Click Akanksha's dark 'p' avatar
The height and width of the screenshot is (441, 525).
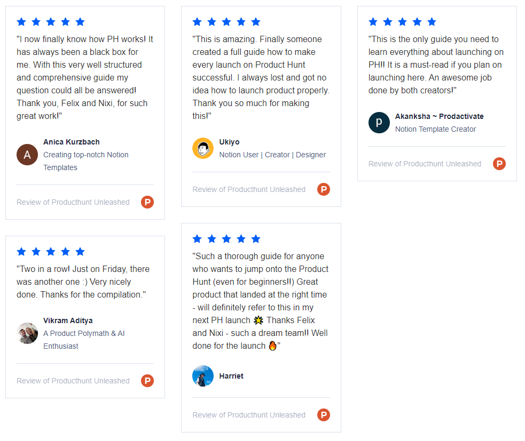[x=379, y=123]
